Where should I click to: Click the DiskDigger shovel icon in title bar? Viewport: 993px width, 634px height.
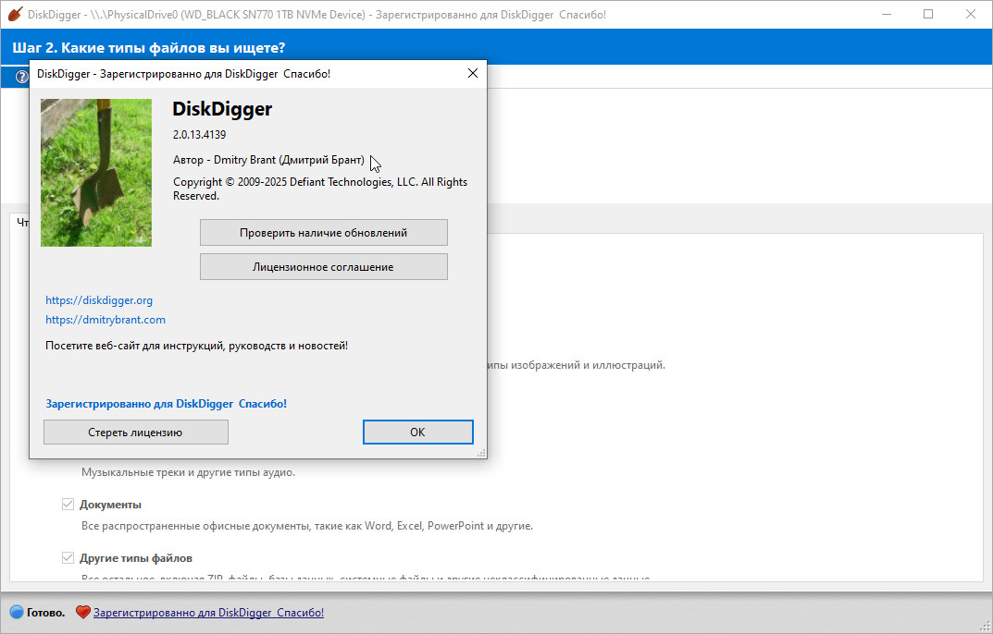pos(14,15)
